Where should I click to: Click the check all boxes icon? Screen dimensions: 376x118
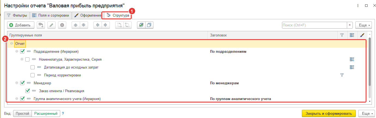pyautogui.click(x=141, y=25)
